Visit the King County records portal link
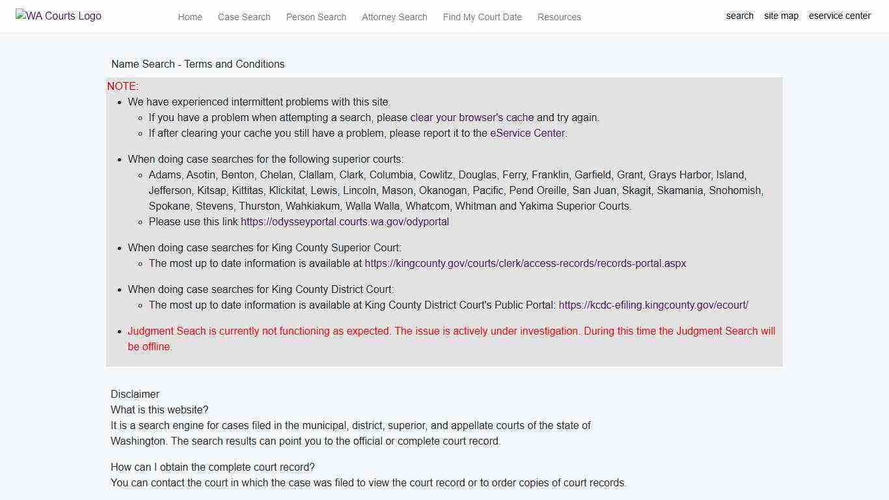This screenshot has height=500, width=889. [525, 263]
